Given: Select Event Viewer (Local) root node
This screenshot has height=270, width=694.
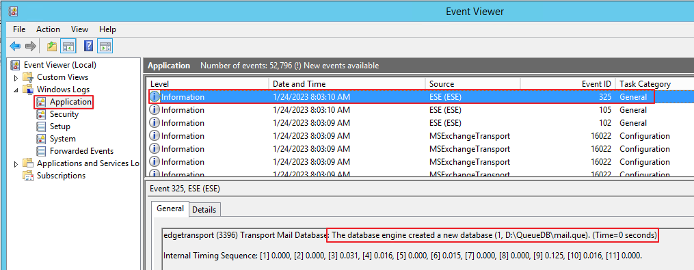Looking at the screenshot, I should click(59, 65).
